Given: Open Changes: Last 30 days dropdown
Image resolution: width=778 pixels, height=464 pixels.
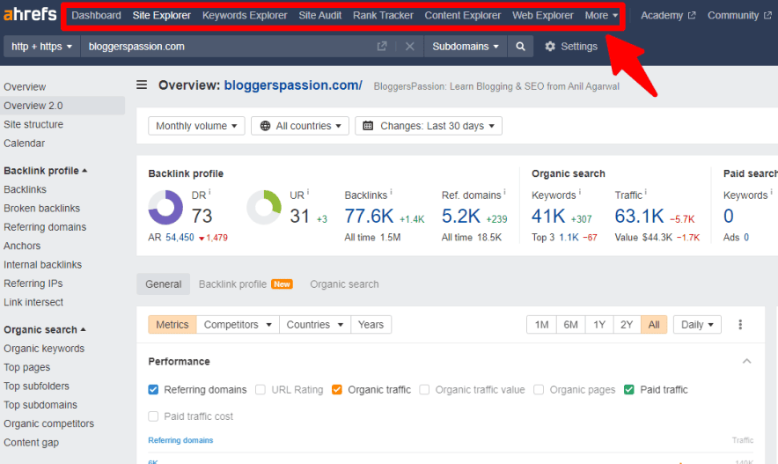Looking at the screenshot, I should [x=429, y=126].
